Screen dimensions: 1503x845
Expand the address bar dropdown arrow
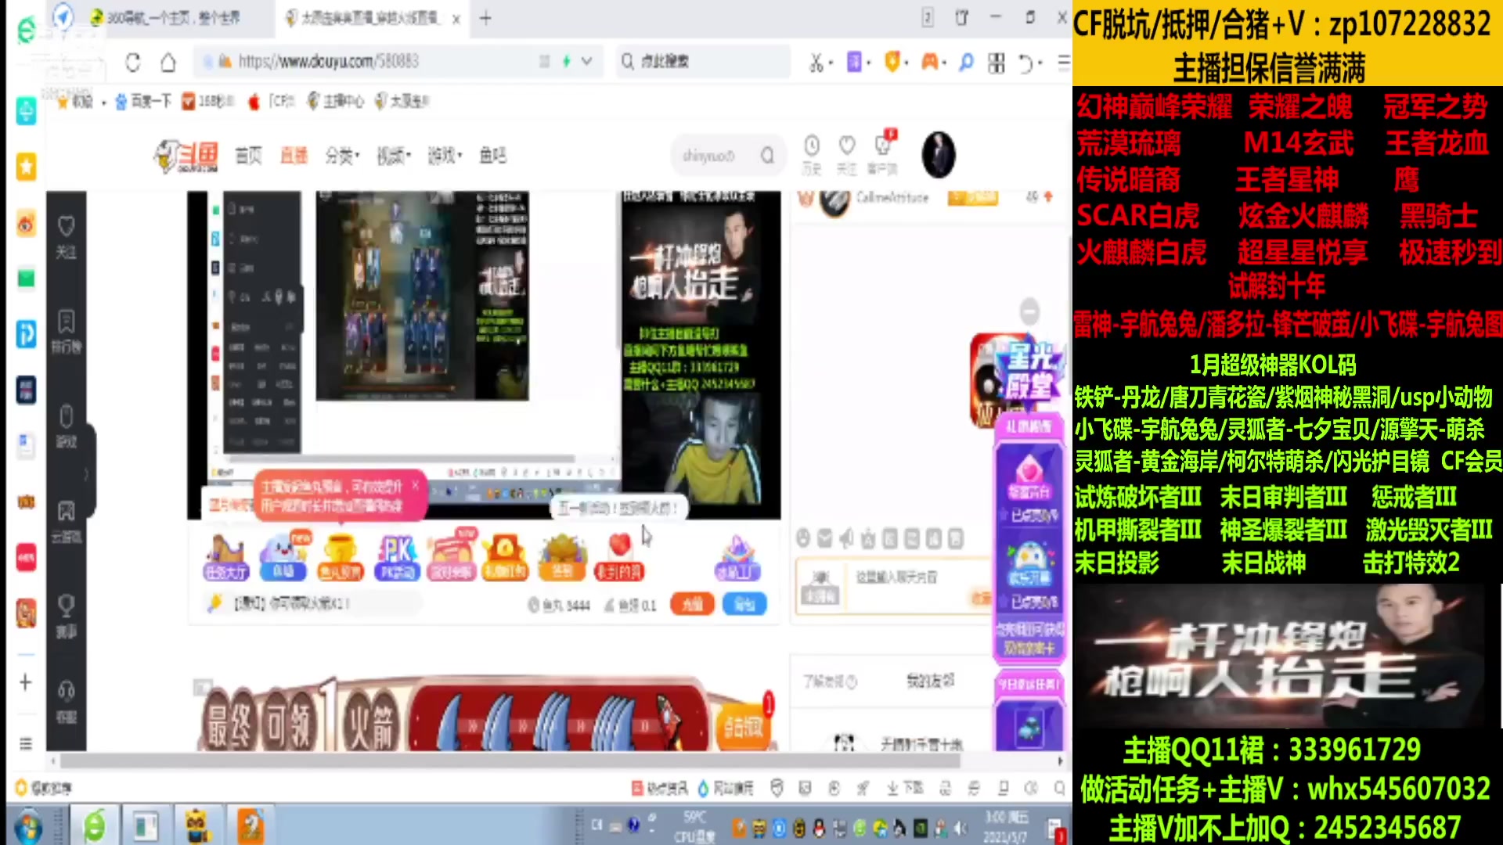586,61
